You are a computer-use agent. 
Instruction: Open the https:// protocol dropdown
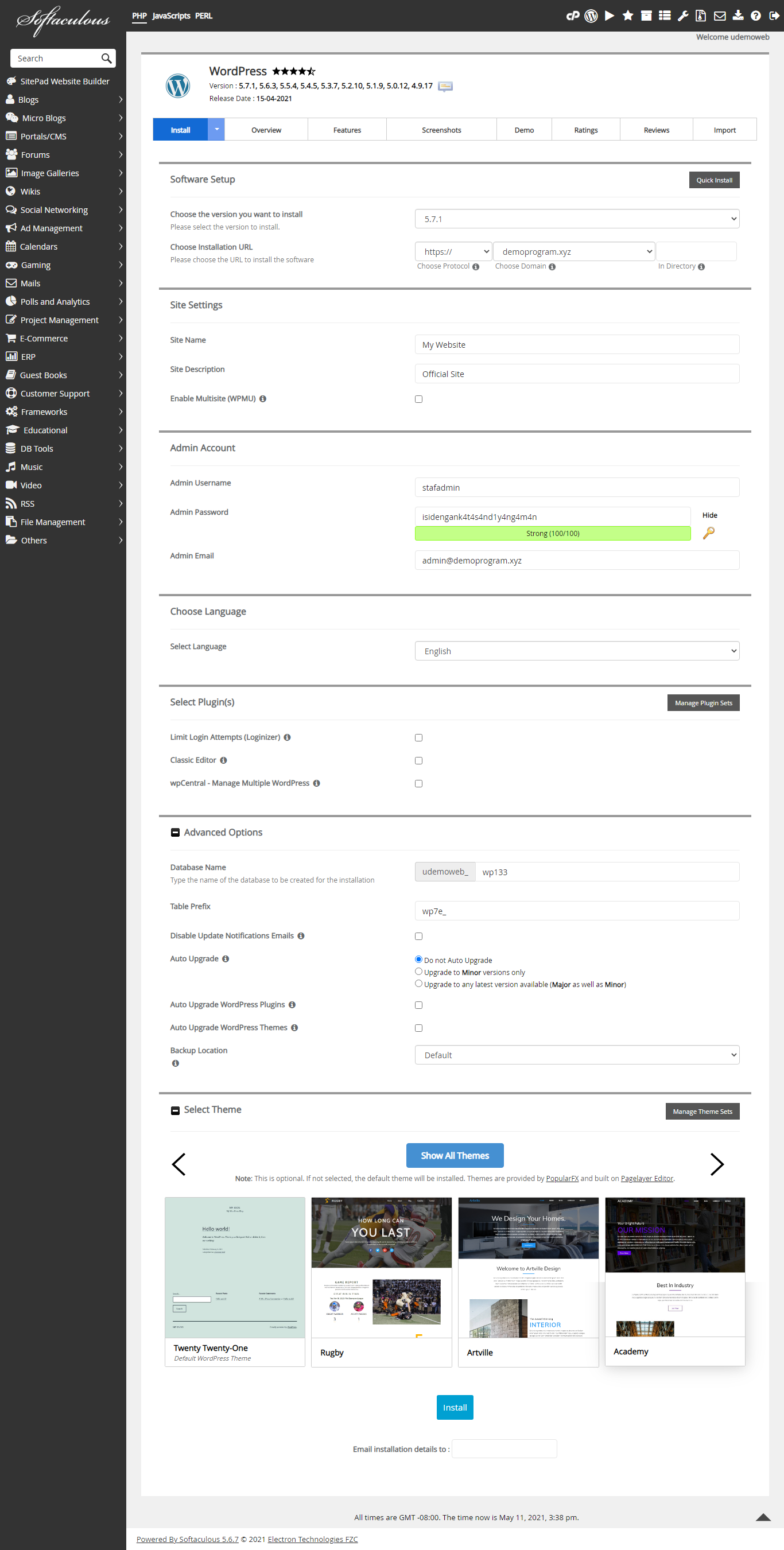coord(453,251)
